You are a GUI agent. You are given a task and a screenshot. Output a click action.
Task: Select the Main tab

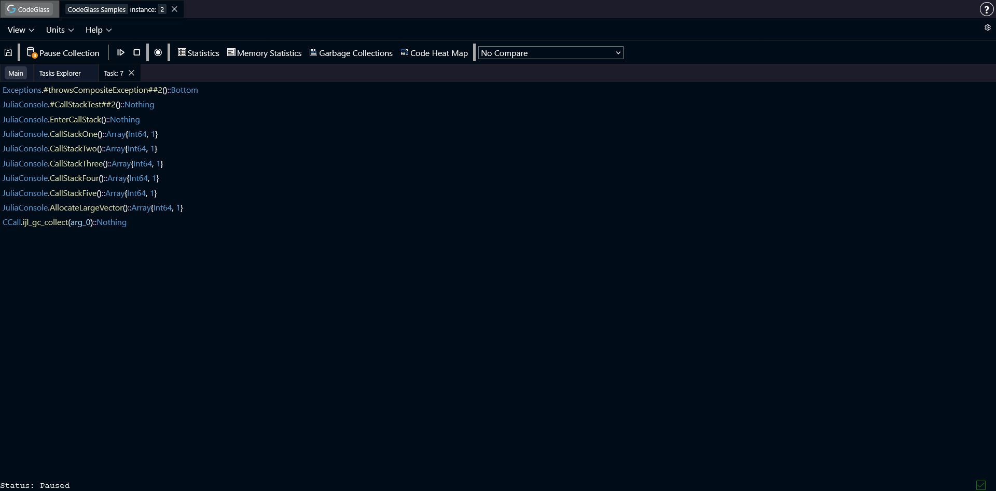[16, 73]
